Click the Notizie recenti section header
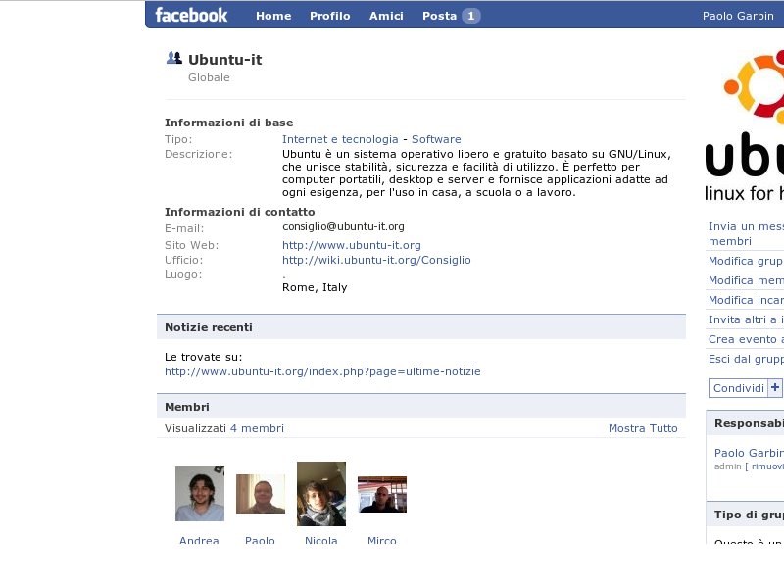 (421, 327)
